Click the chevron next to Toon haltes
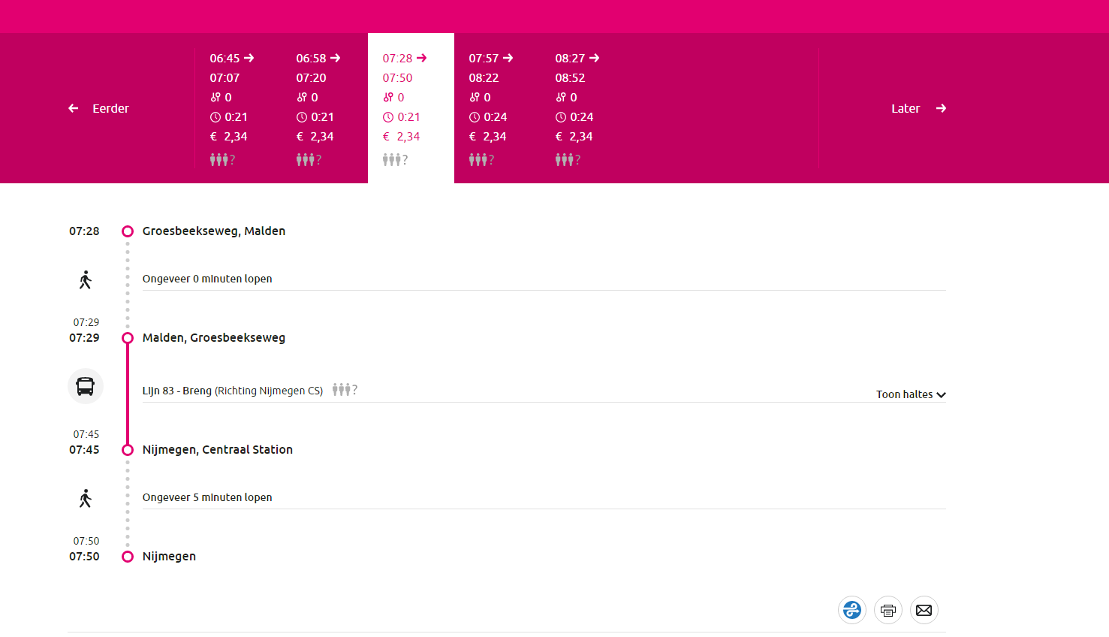 tap(941, 395)
